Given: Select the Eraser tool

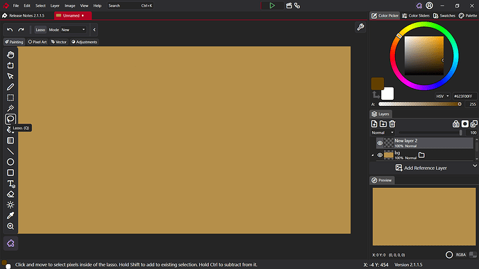Looking at the screenshot, I should tap(10, 194).
